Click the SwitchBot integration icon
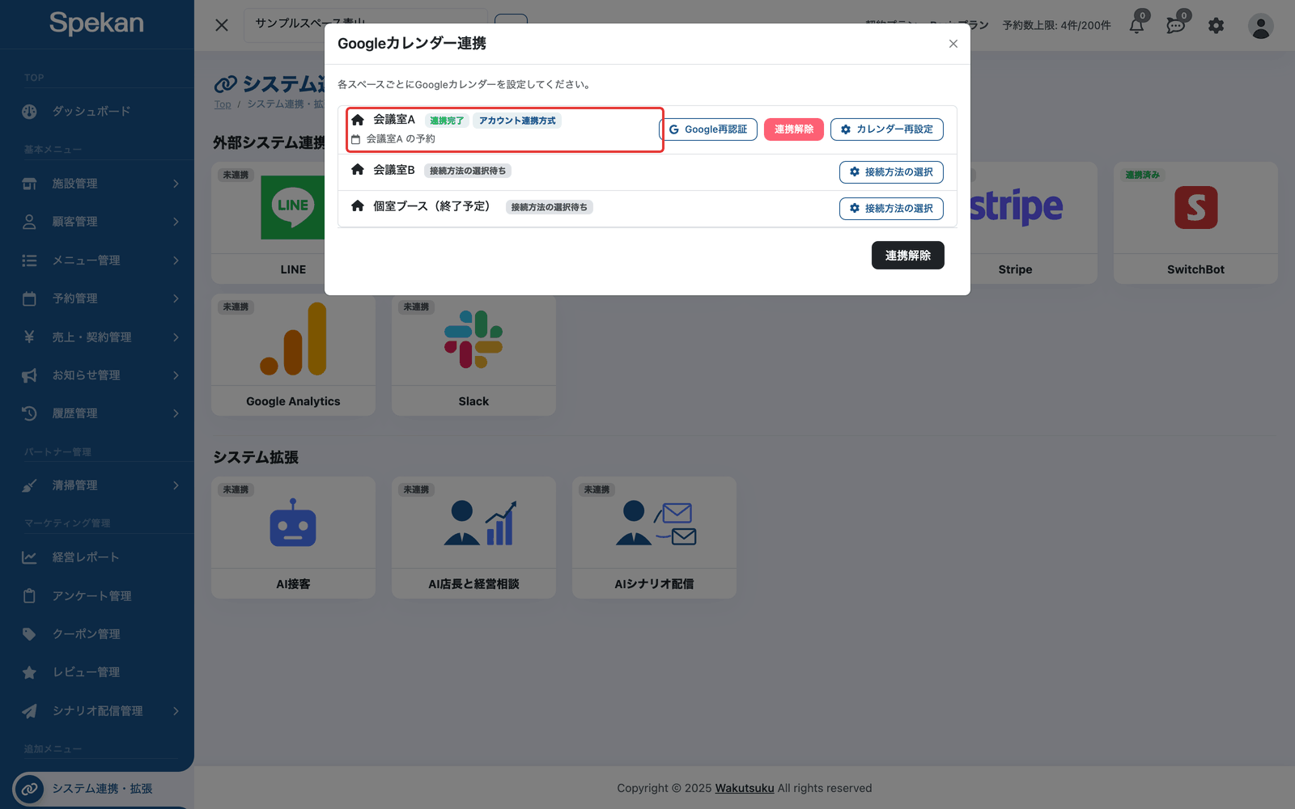Screen dimensions: 1295x809 [x=1195, y=208]
